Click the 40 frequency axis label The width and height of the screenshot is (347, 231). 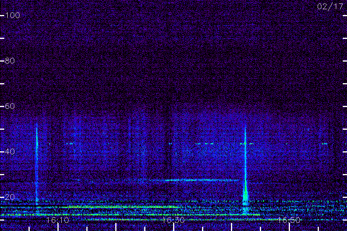10,151
